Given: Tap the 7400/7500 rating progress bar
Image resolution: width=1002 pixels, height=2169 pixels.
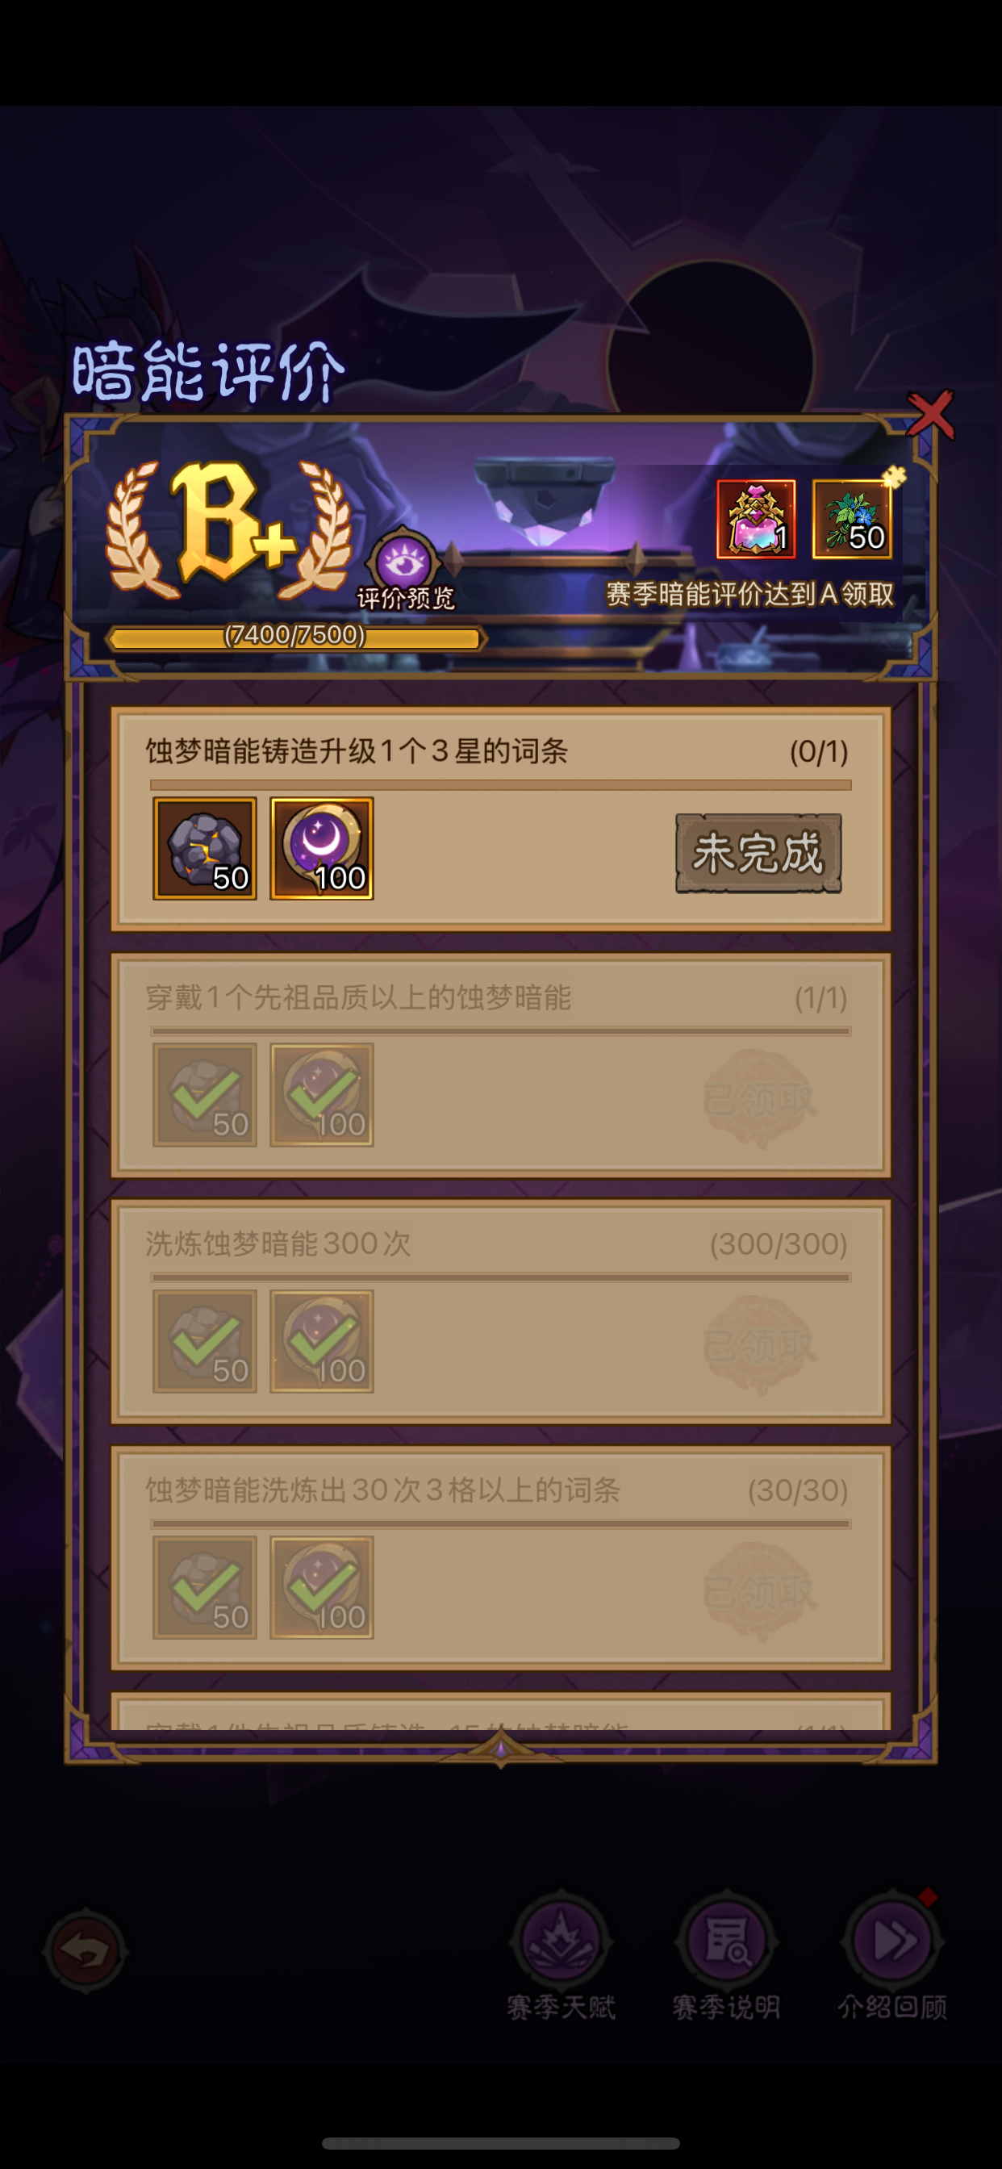Looking at the screenshot, I should click(294, 638).
